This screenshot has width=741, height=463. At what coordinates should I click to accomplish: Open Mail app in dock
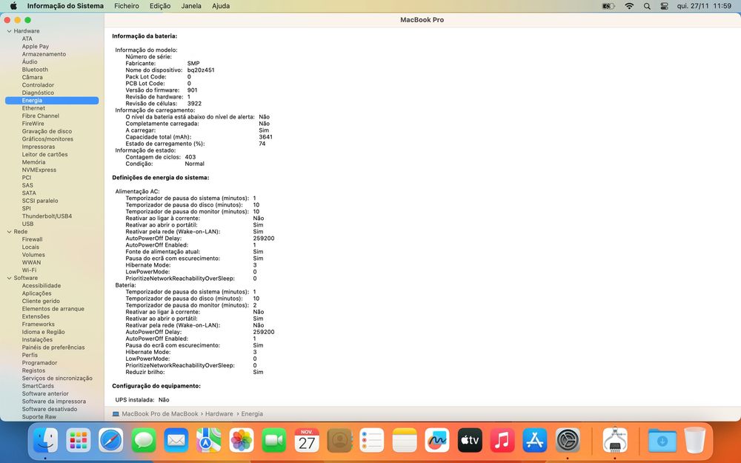coord(176,440)
